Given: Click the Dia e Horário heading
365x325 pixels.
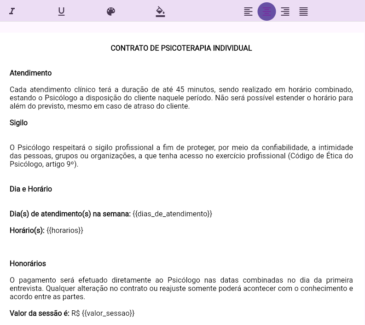Looking at the screenshot, I should point(31,189).
